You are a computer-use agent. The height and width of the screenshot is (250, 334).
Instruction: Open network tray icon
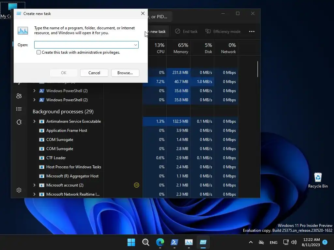pyautogui.click(x=286, y=242)
